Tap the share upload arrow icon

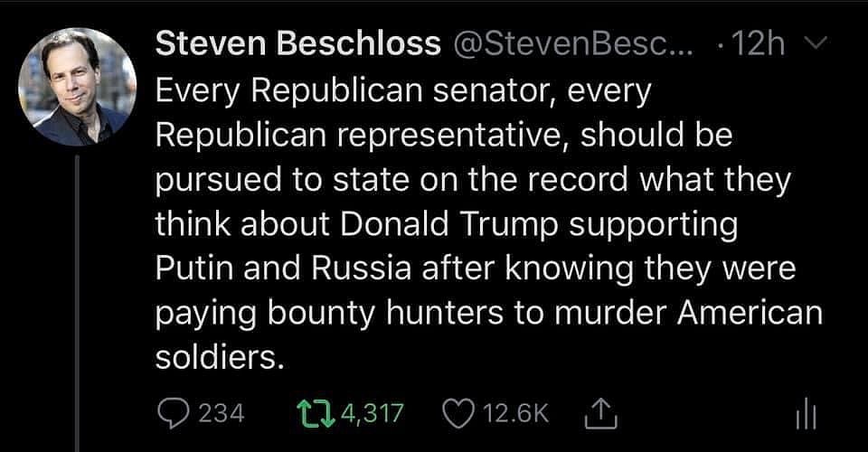point(600,413)
